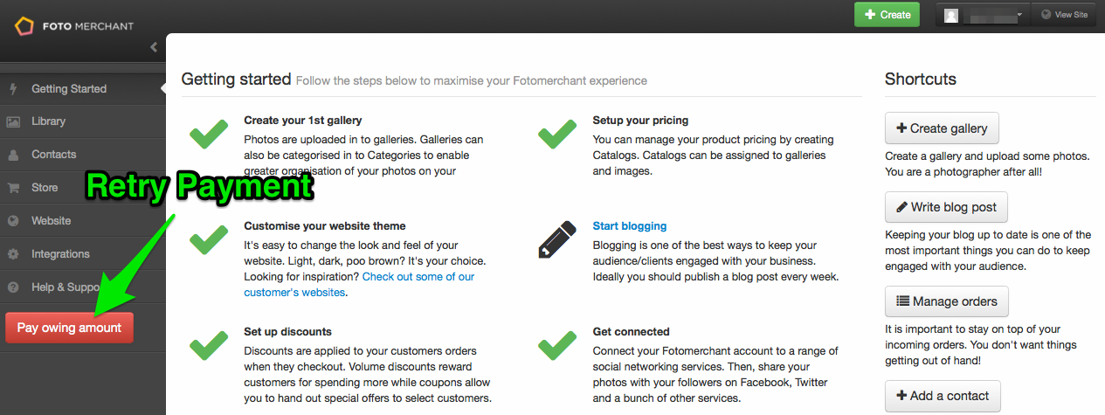This screenshot has width=1105, height=415.
Task: Click the Integrations gear icon
Action: pos(13,254)
